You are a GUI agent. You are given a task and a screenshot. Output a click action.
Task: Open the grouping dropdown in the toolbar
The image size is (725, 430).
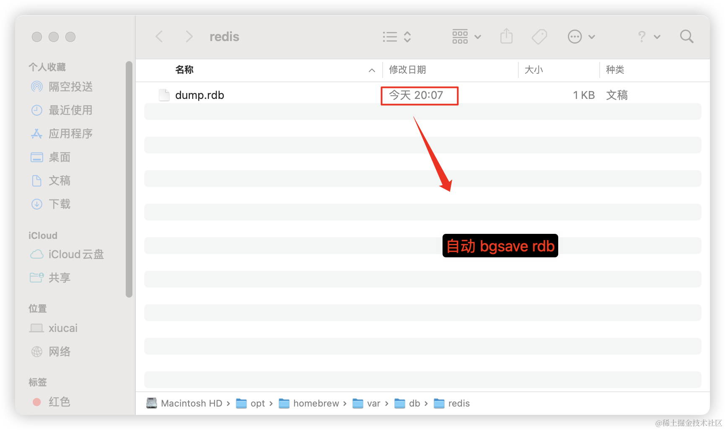(x=466, y=36)
